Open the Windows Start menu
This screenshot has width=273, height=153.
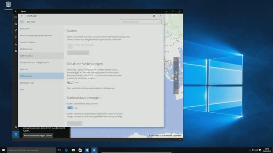click(3, 150)
